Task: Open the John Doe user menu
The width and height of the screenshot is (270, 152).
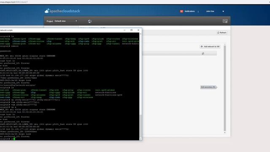Action: coord(210,11)
